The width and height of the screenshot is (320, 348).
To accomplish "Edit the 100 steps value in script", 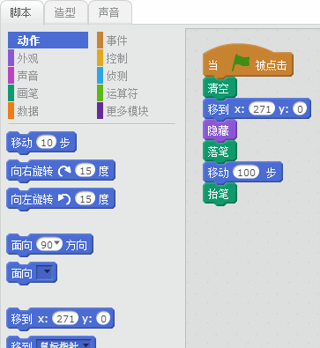I will pos(246,173).
